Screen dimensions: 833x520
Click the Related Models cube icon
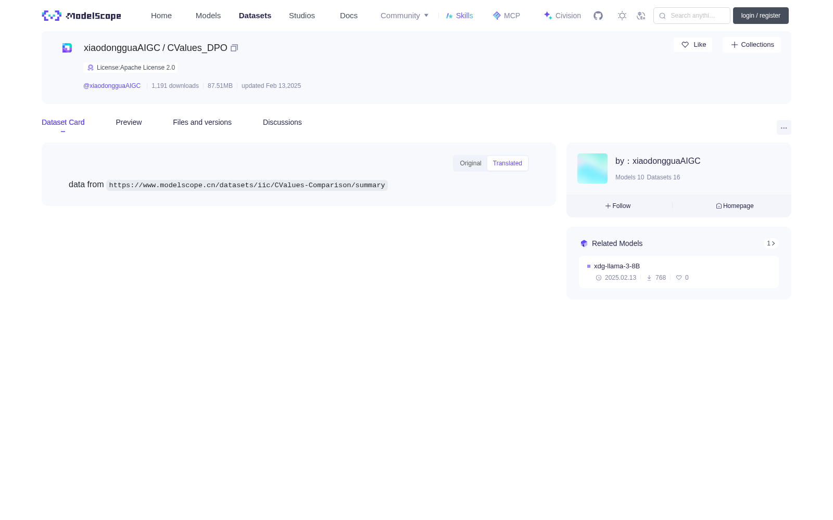pos(584,243)
